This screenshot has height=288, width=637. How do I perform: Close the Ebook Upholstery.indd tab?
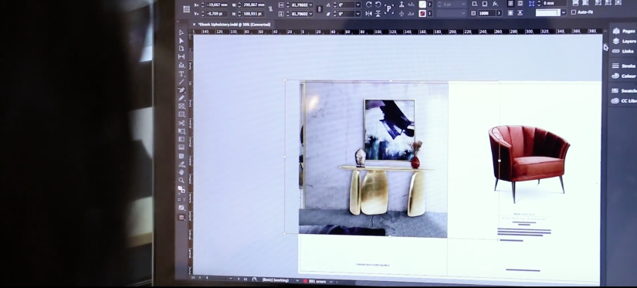pyautogui.click(x=194, y=25)
